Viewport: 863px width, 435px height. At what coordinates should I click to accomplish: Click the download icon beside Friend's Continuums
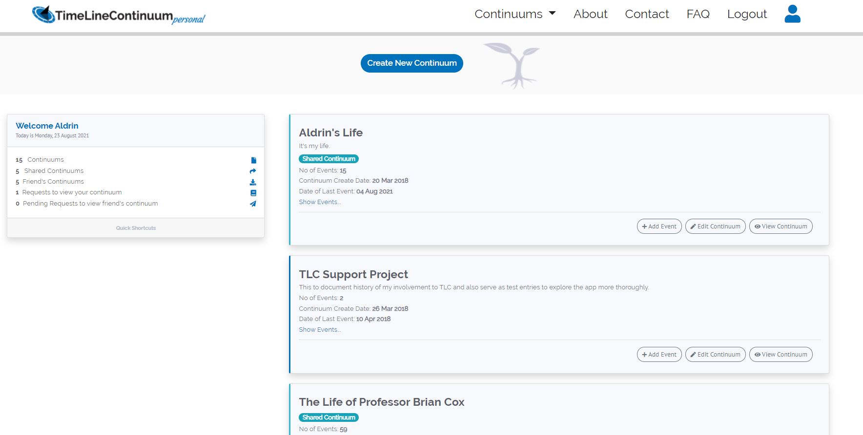(253, 182)
